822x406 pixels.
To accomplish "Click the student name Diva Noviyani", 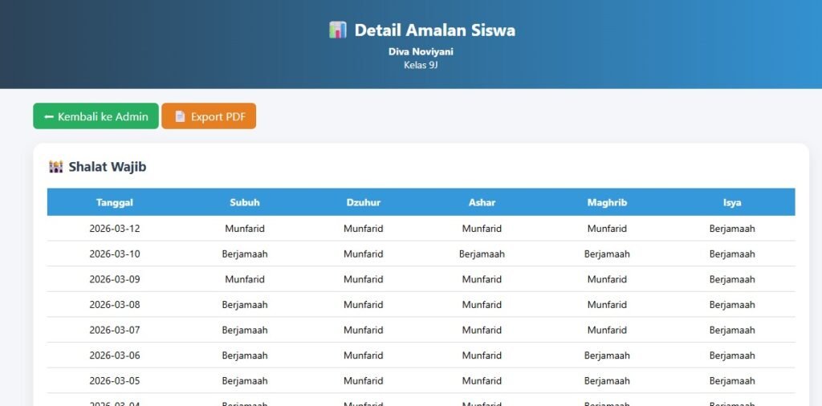I will pos(421,51).
